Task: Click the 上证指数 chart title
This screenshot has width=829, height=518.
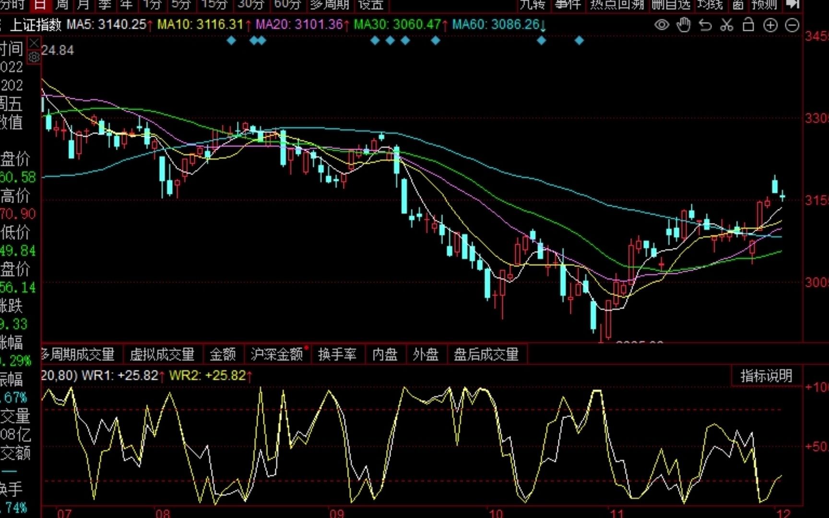Action: coord(36,24)
